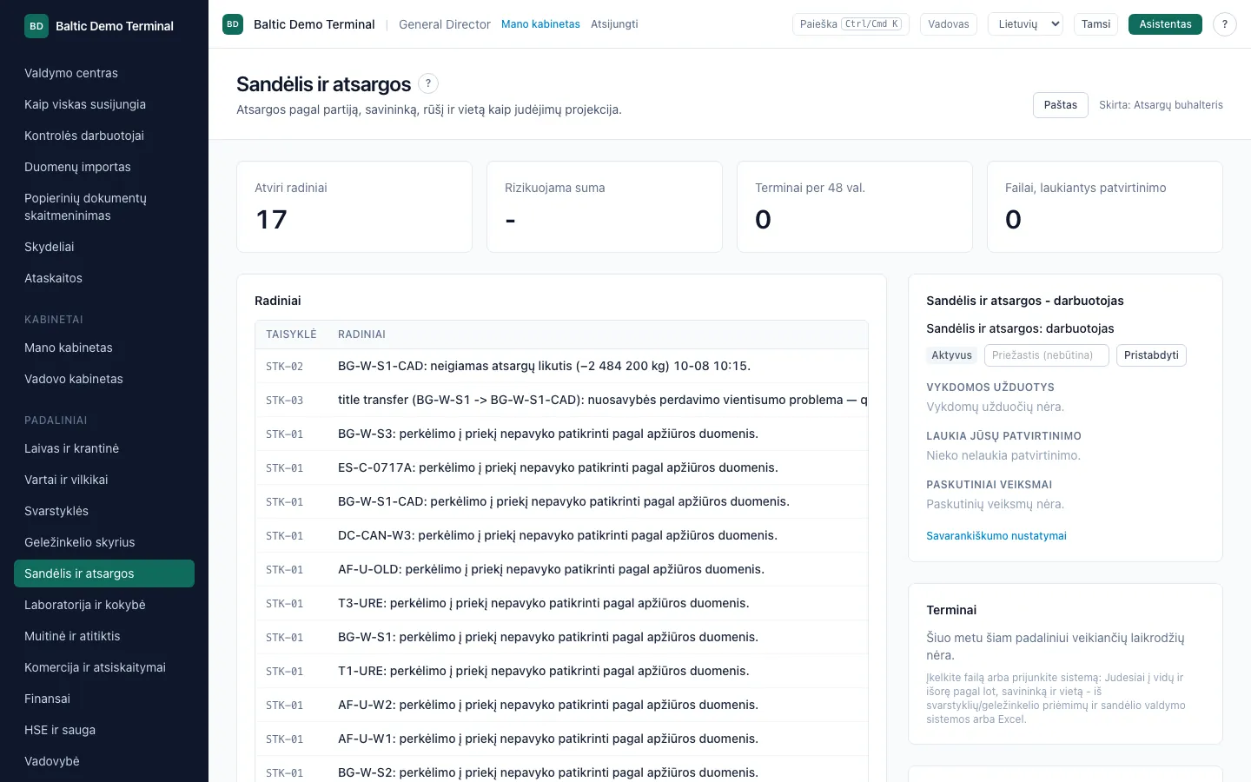Open the Asistentas assistant panel
The image size is (1251, 782).
pos(1165,24)
